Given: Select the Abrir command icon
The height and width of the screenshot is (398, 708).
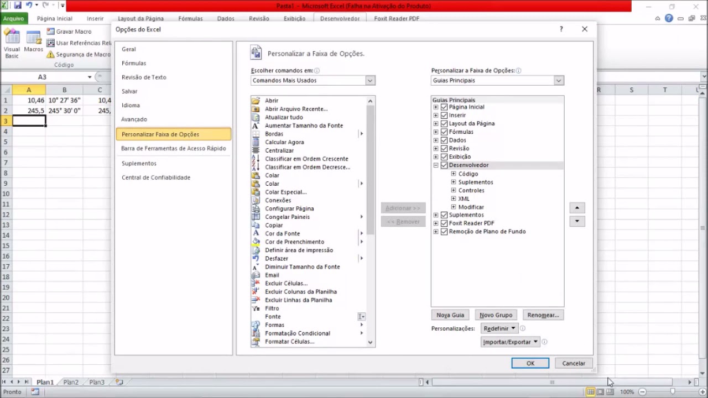Looking at the screenshot, I should pyautogui.click(x=256, y=101).
